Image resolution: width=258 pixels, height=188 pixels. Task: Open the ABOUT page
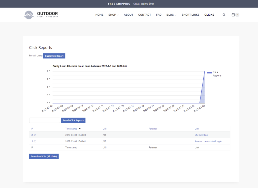pos(128,15)
